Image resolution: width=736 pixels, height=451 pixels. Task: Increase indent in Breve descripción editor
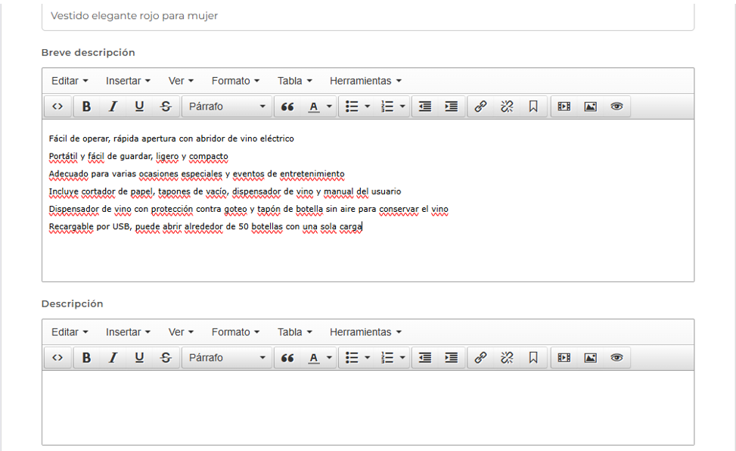click(452, 107)
